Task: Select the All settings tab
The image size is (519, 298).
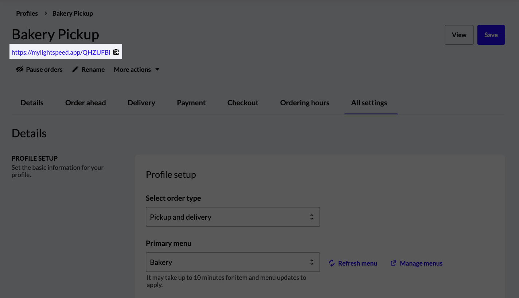Action: (369, 103)
